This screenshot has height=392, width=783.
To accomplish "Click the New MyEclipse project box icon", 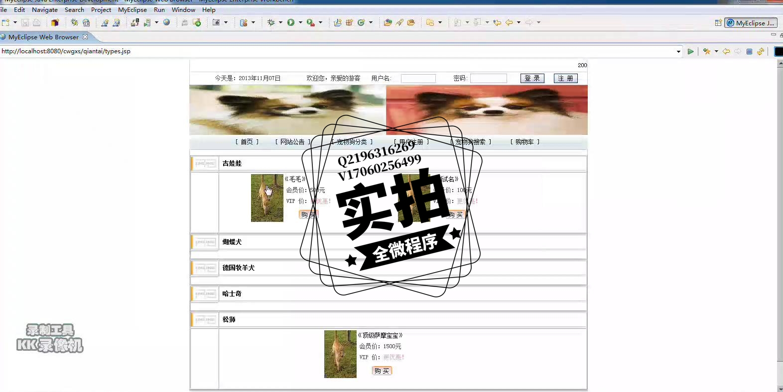I will [x=55, y=22].
